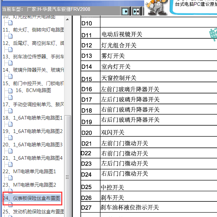
Task: Click the tree panel scrollbar thumb
Action: [67, 166]
